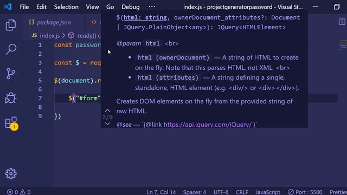Open the Edit menu

click(41, 7)
